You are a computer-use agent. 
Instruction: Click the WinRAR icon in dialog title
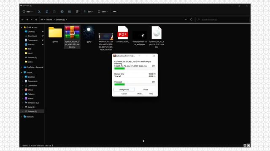(114, 56)
